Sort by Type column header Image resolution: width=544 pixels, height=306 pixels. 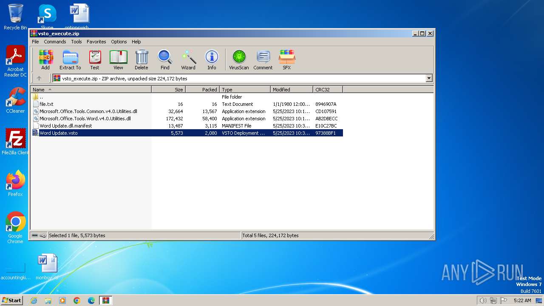pos(245,90)
